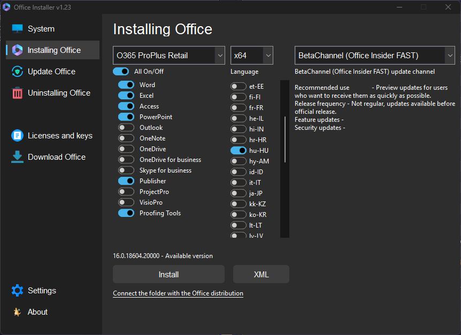
Task: Click the Settings gear icon
Action: [x=17, y=290]
